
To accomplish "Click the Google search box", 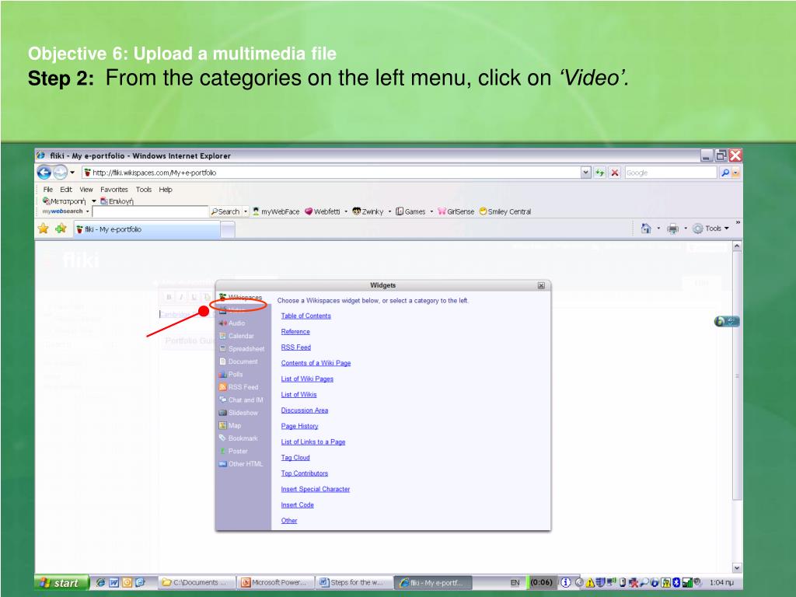I will click(671, 173).
